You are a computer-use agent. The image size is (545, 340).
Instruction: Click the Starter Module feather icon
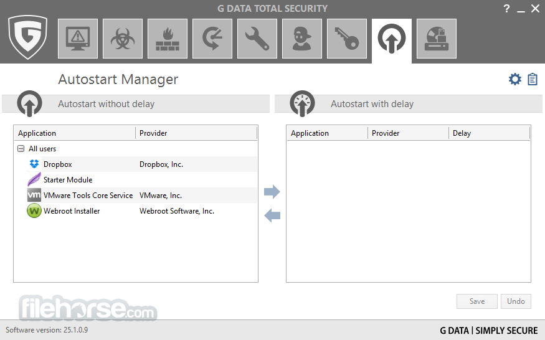[x=34, y=180]
